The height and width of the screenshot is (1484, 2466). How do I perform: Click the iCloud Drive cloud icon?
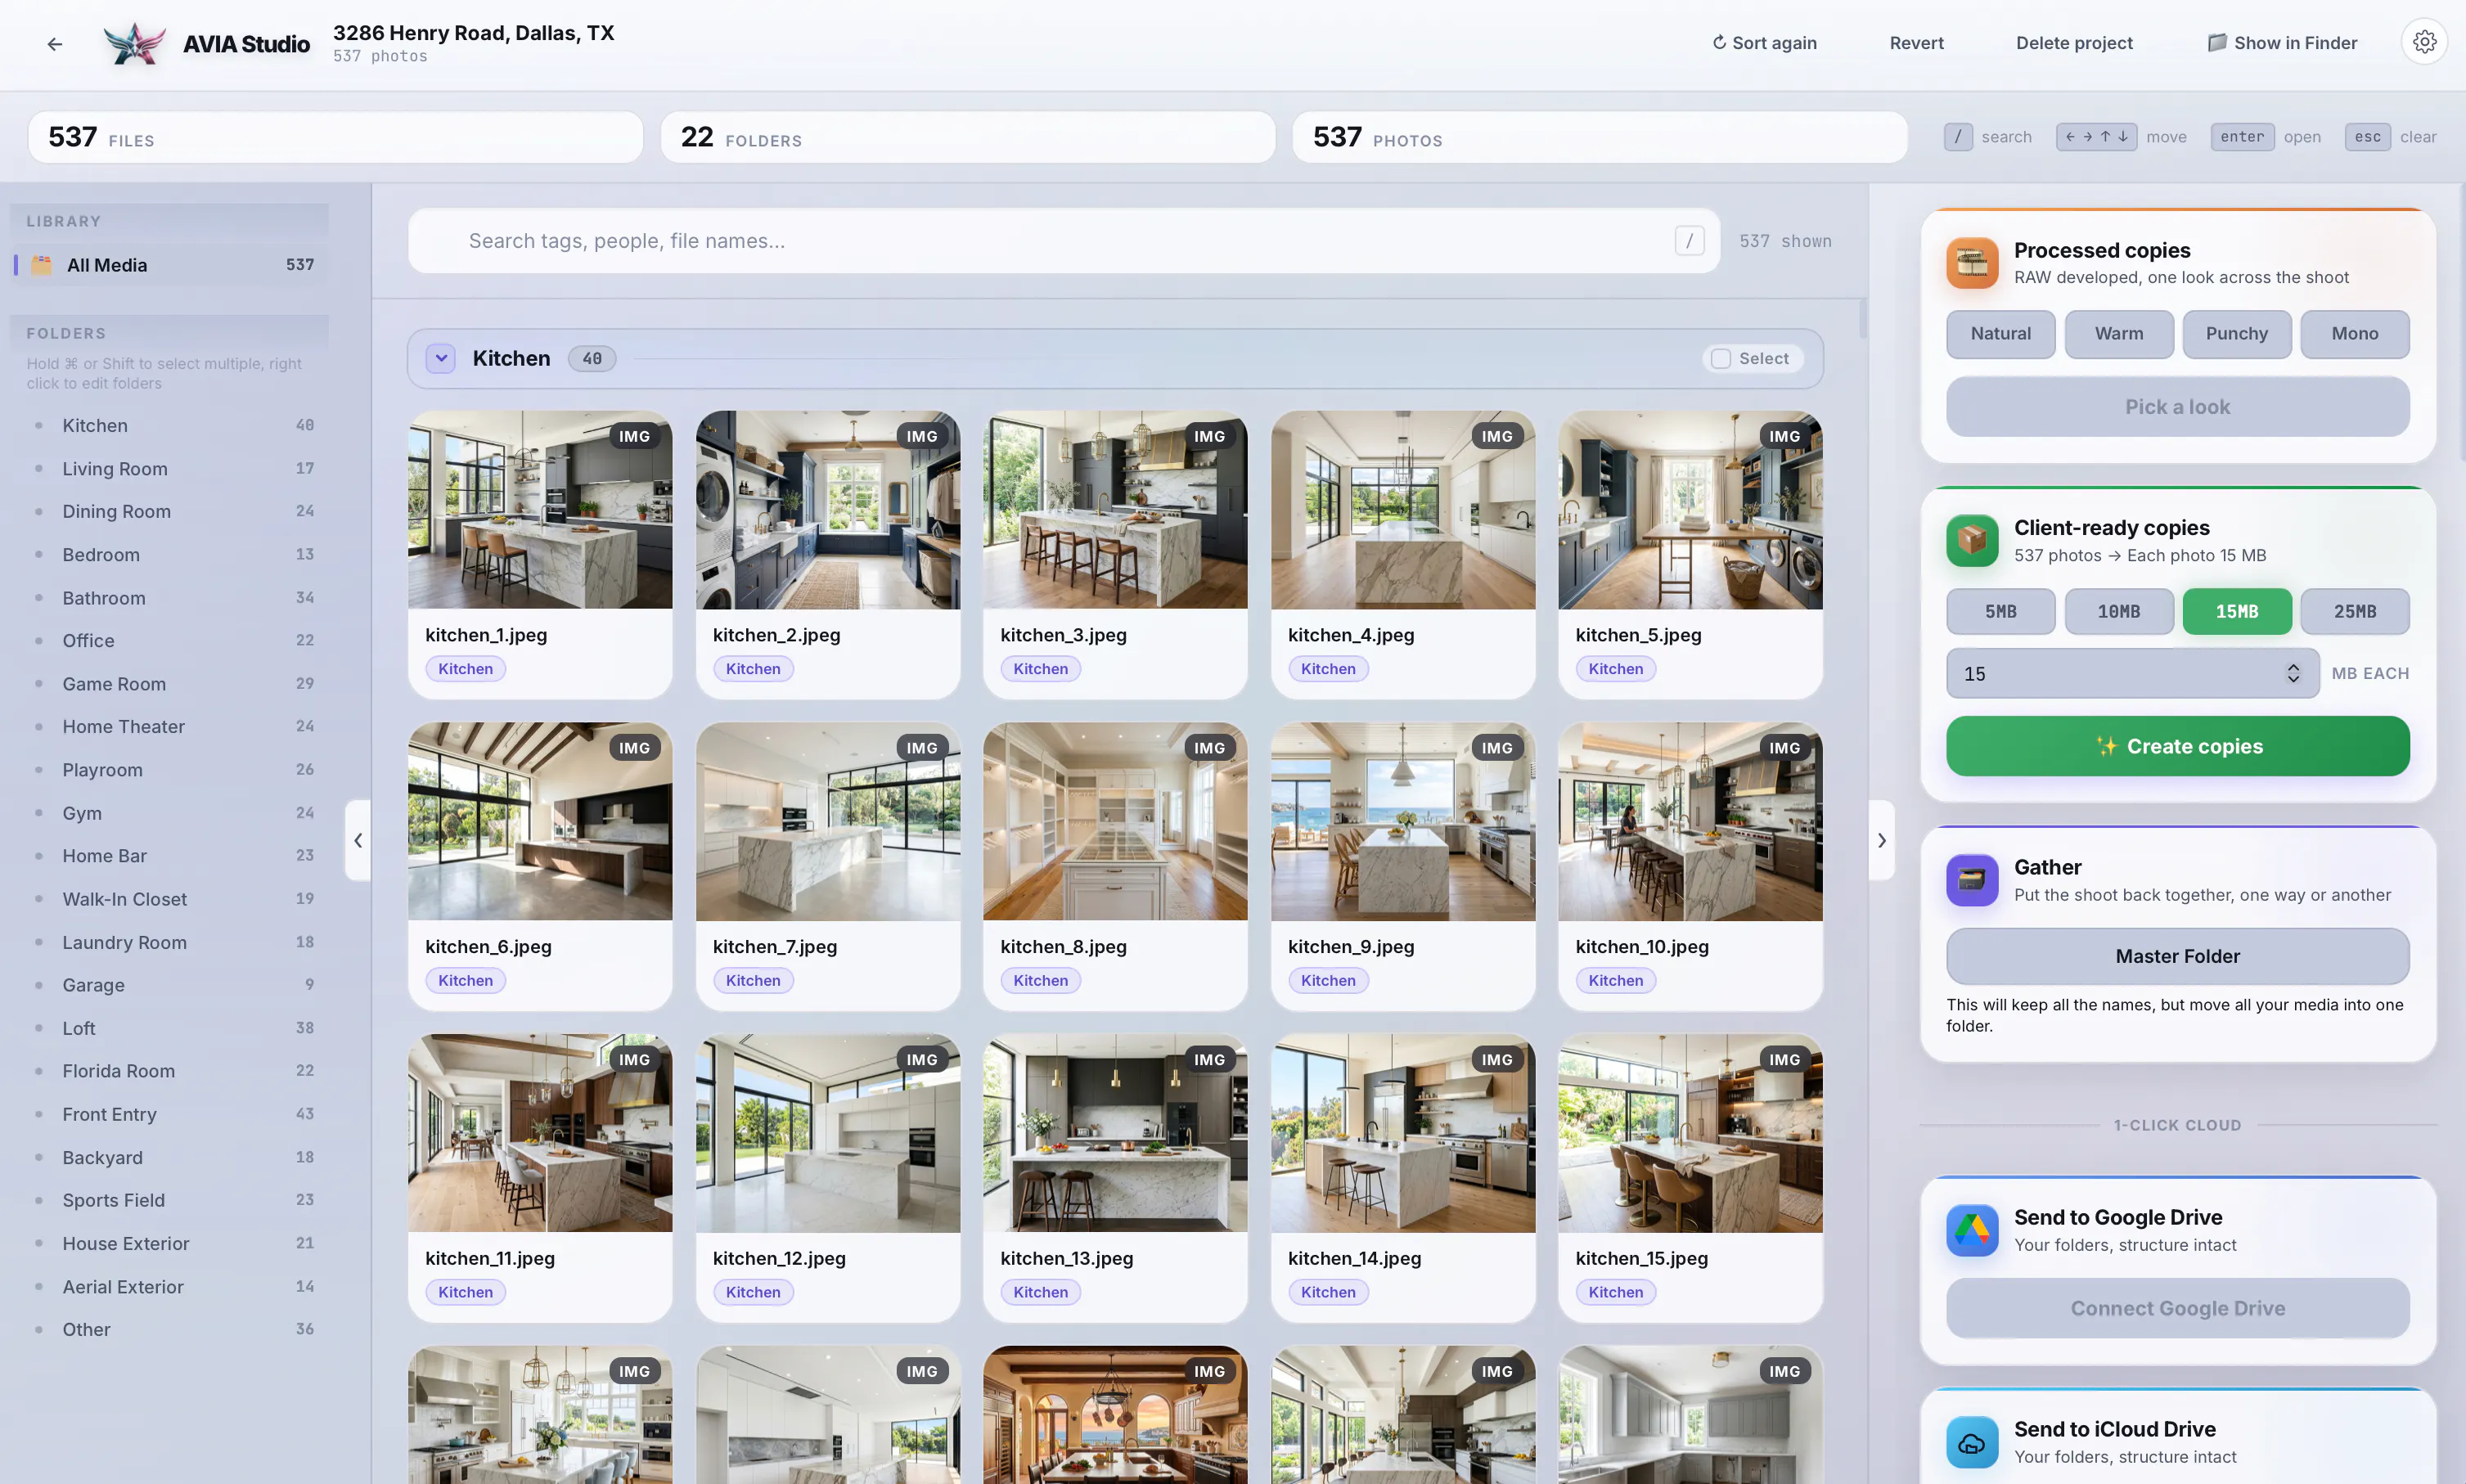click(1972, 1442)
